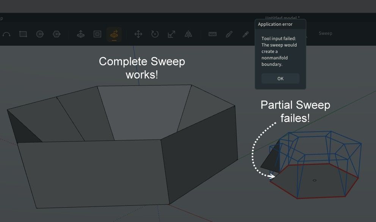
Task: Click the 'Sweep' tool name label
Action: pos(326,33)
